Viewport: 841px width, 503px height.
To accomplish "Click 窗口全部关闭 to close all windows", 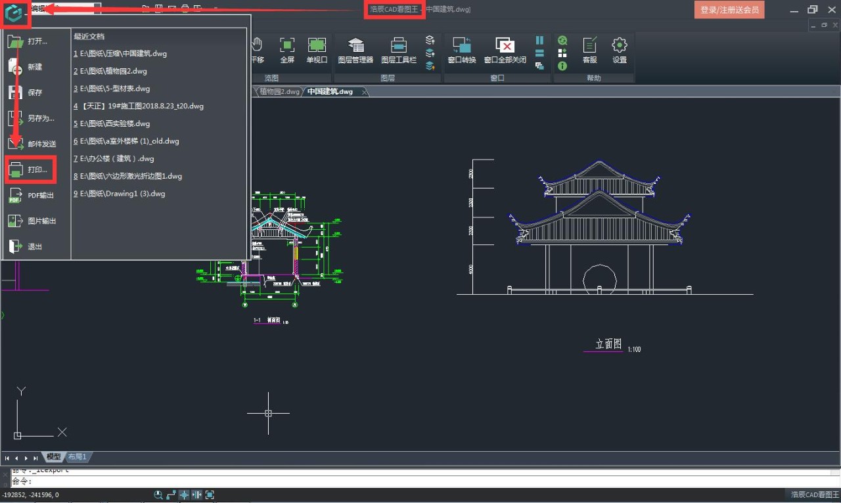I will click(505, 50).
